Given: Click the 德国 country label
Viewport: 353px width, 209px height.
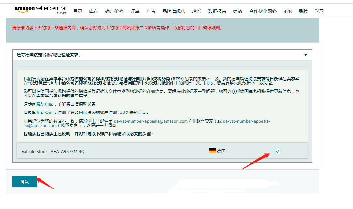Looking at the screenshot, I should [x=221, y=152].
